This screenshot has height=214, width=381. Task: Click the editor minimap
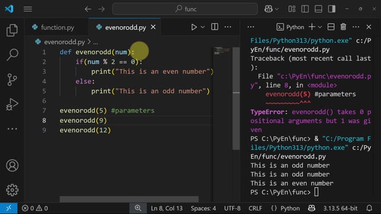222,51
